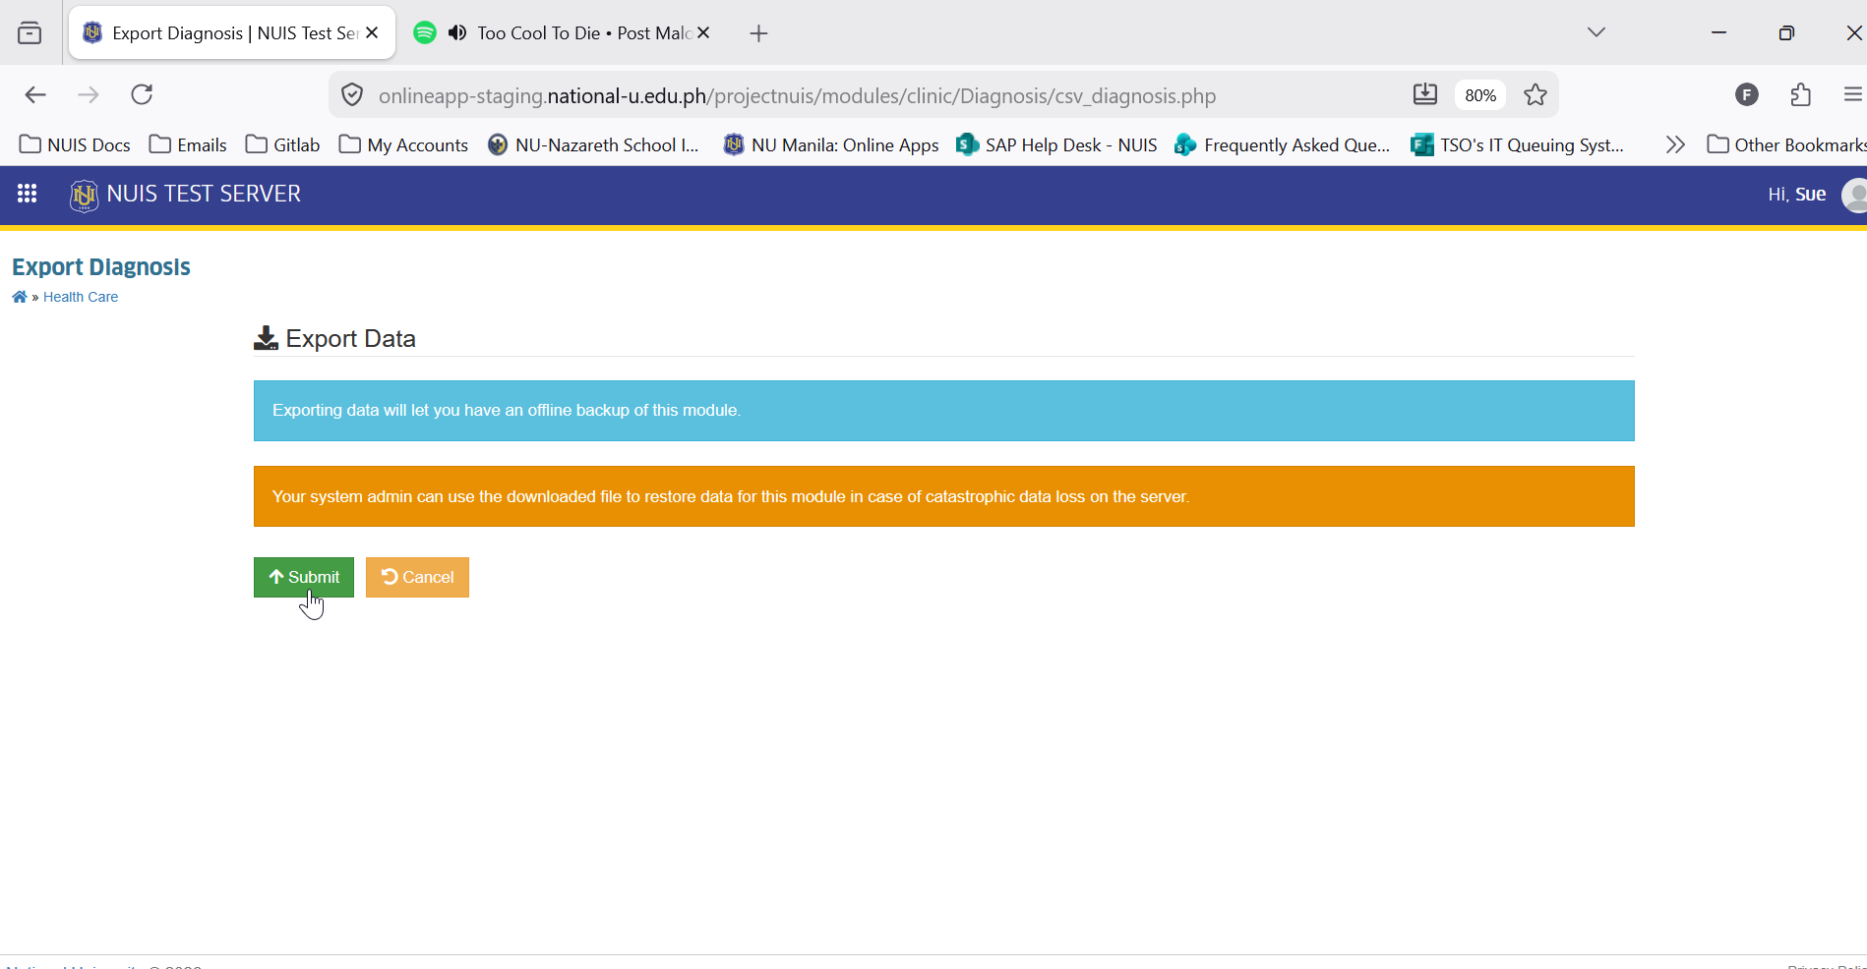This screenshot has height=969, width=1867.
Task: Open the NU-Nazareth School bookmark
Action: coord(594,144)
